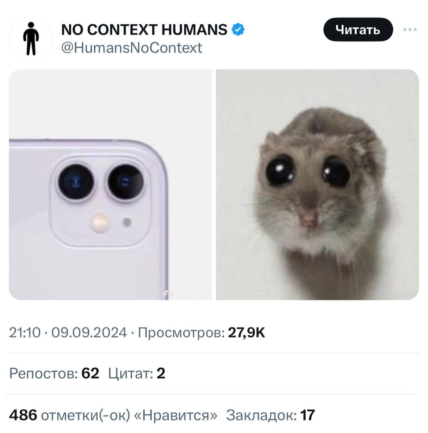The image size is (428, 433).
Task: Open the 27,9K views counter
Action: 247,333
